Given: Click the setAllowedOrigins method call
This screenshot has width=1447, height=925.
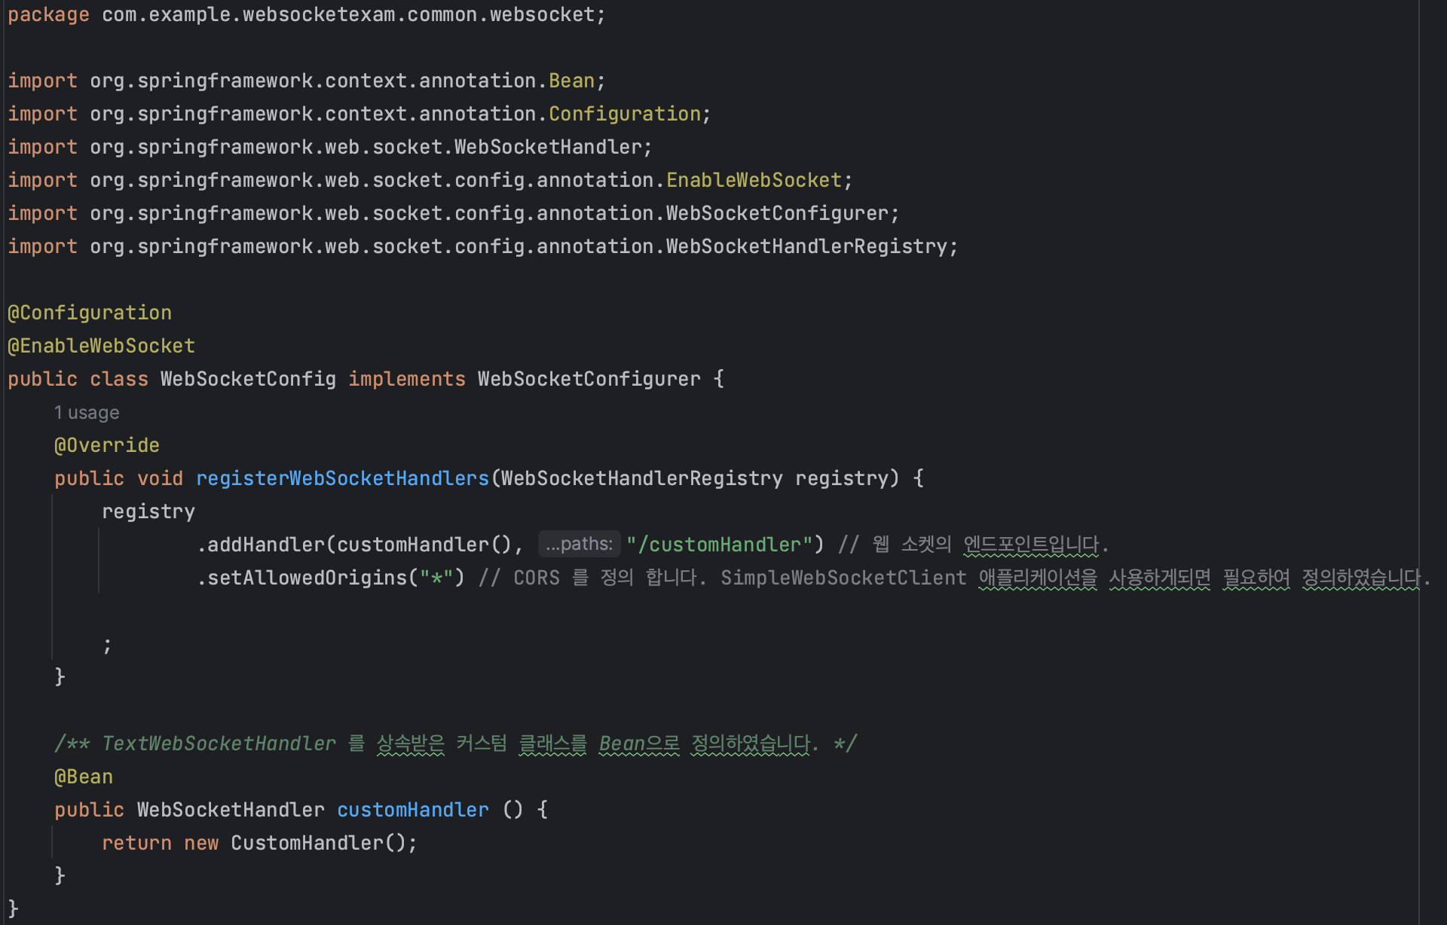Looking at the screenshot, I should pyautogui.click(x=307, y=578).
